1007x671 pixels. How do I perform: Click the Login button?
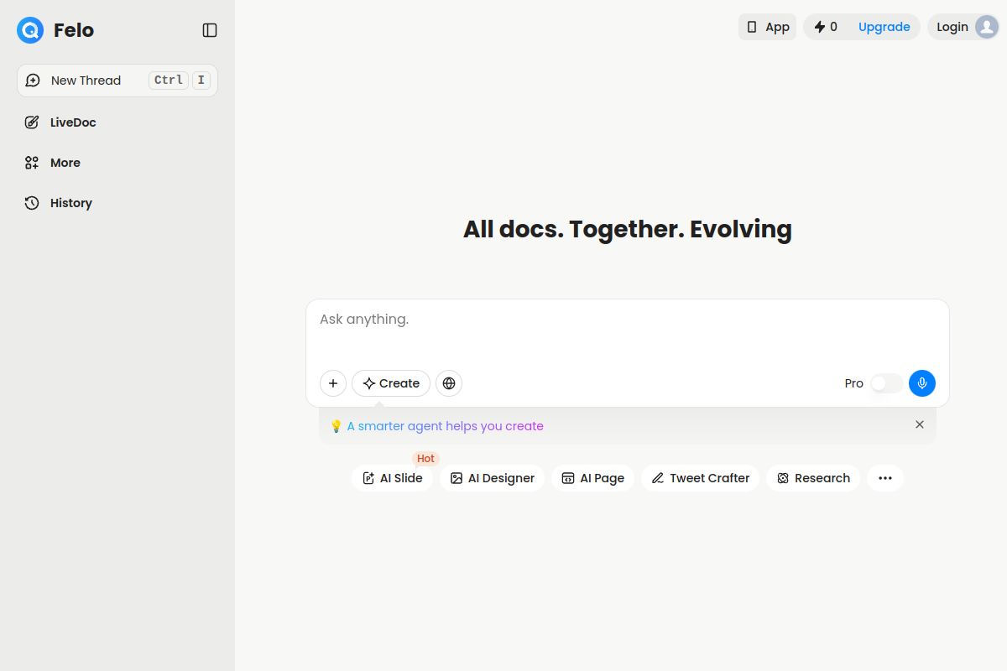tap(963, 27)
